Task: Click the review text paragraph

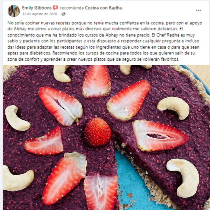Action: [104, 41]
